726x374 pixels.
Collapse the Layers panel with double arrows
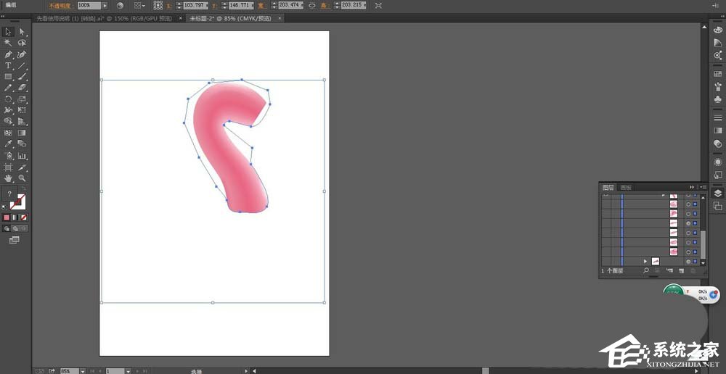[x=692, y=187]
